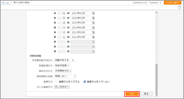184x99 pixels.
Task: Open 申告書自動作成区分 dropdown showing 自動作成する
Action: (64, 60)
